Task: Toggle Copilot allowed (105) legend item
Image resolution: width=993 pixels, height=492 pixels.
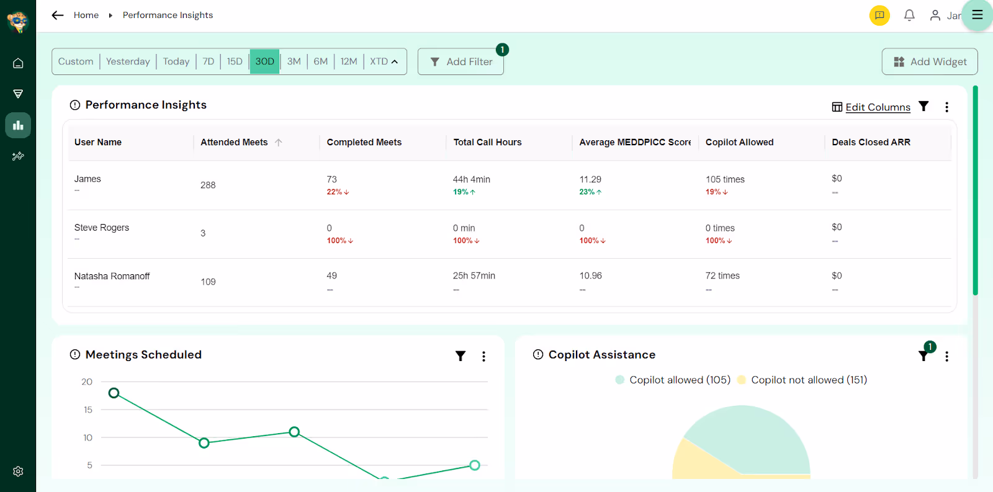Action: pos(673,380)
